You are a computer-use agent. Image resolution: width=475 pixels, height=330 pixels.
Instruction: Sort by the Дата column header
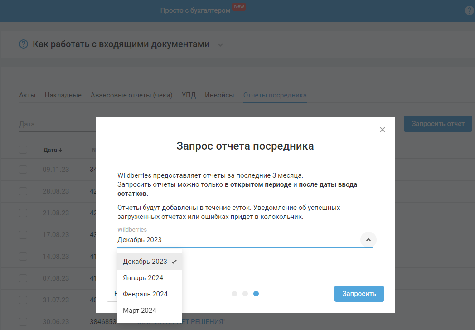pos(53,150)
